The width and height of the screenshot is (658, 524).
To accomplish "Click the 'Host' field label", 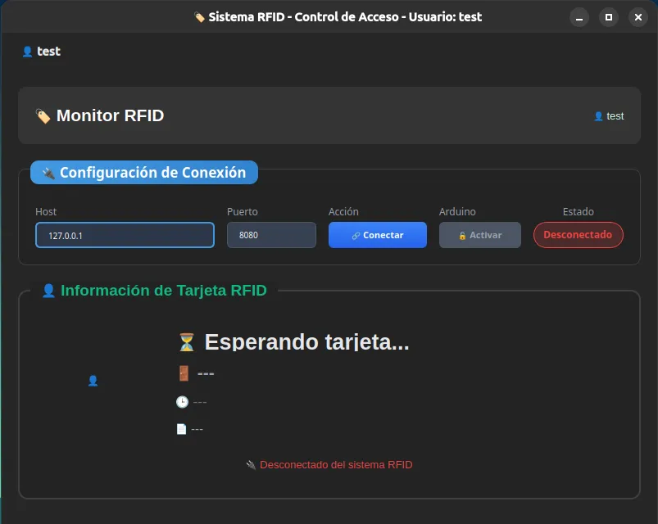I will point(46,212).
